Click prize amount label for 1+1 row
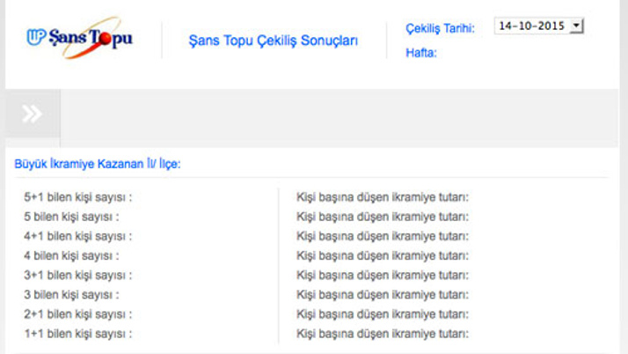This screenshot has height=354, width=628. (x=383, y=334)
